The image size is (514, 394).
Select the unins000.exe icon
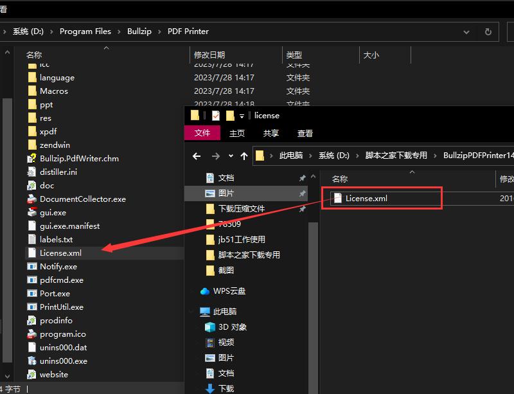(x=31, y=361)
